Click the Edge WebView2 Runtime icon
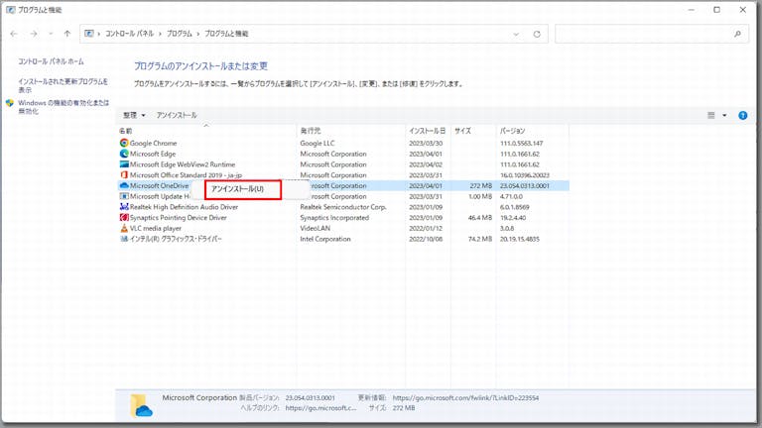Viewport: 762px width, 428px height. click(124, 164)
